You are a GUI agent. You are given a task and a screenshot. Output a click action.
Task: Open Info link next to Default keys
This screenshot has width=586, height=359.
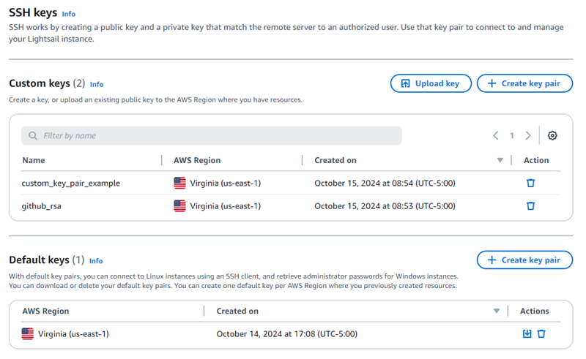point(96,261)
